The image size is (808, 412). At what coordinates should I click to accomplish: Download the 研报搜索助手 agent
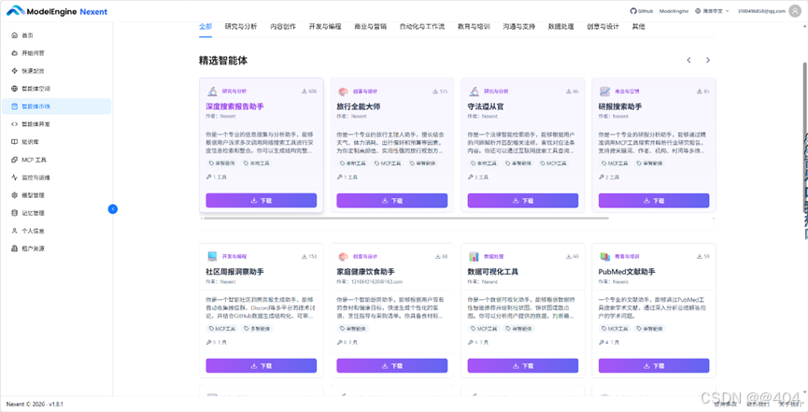click(654, 201)
